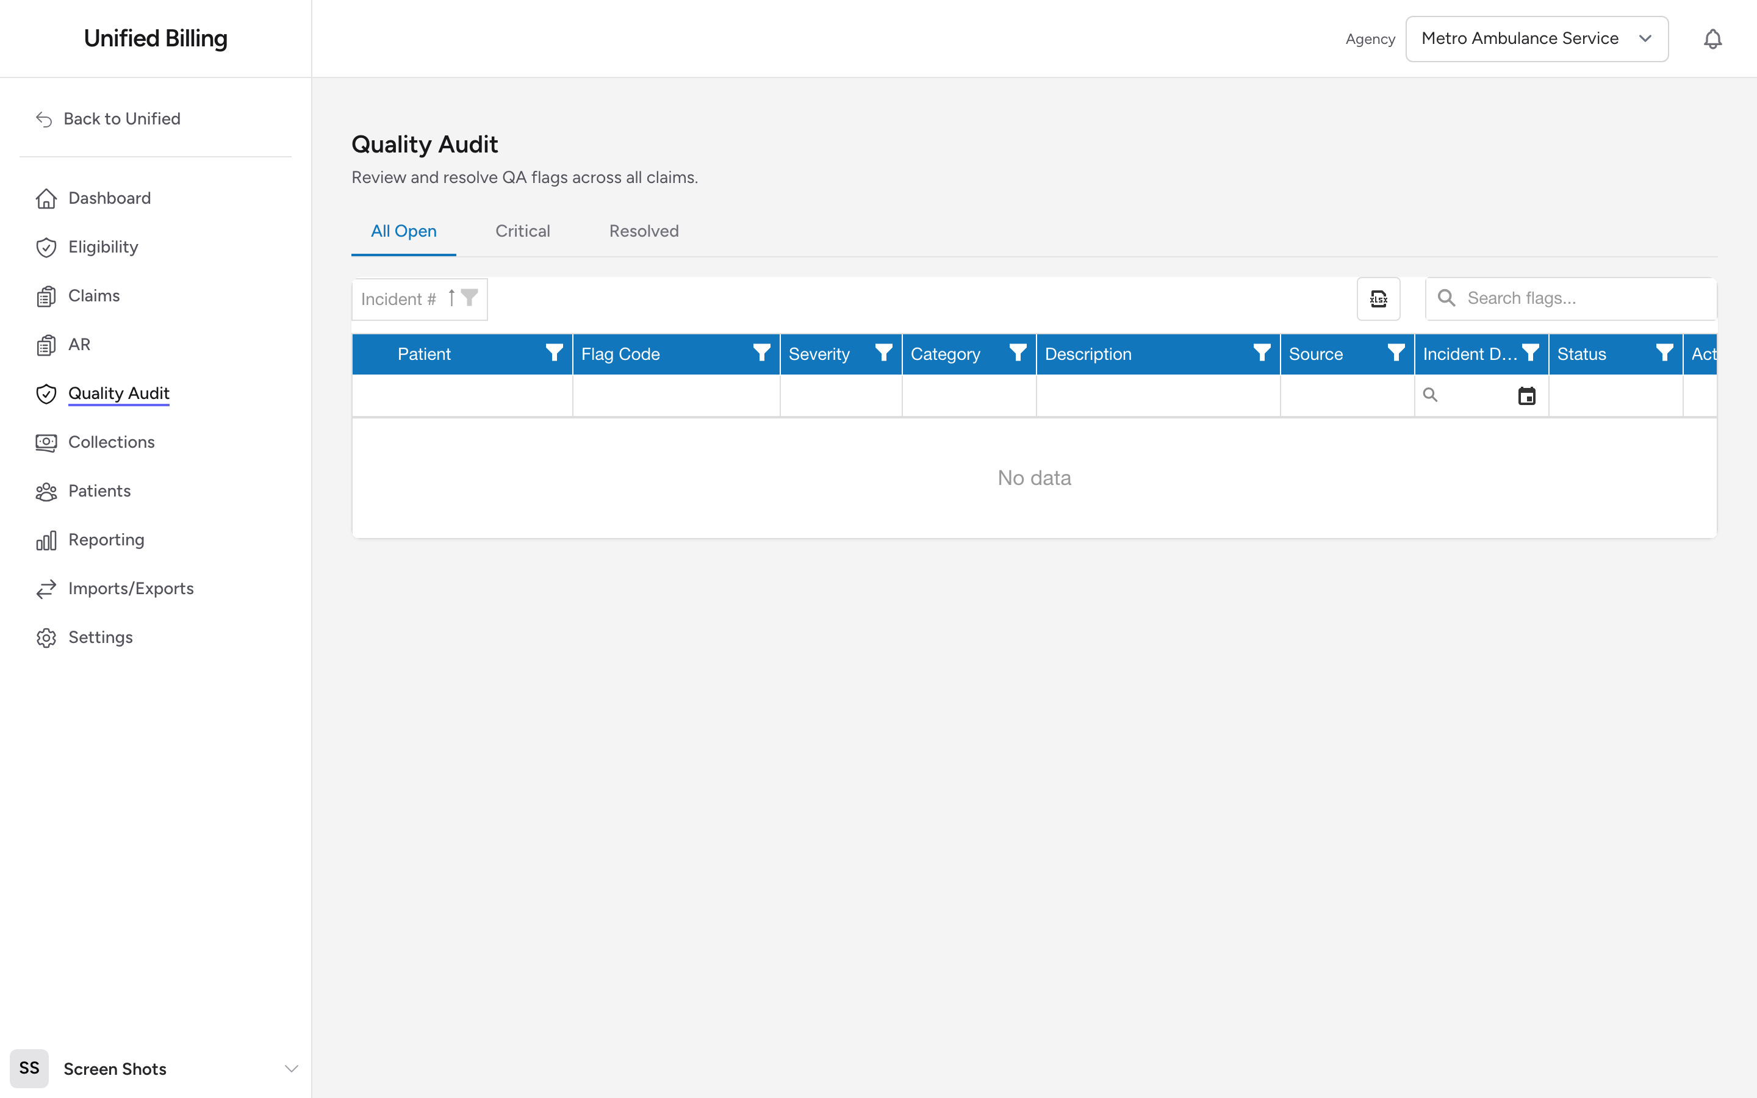Viewport: 1757px width, 1098px height.
Task: Switch to the Resolved tab
Action: coord(644,231)
